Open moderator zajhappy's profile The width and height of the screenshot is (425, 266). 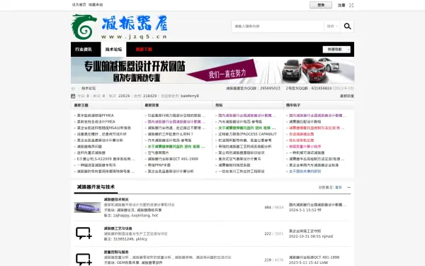121,216
